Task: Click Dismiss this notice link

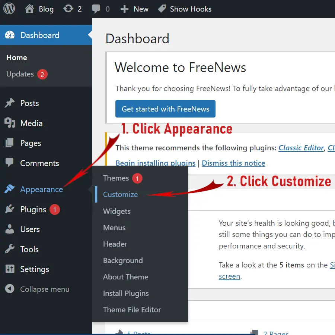Action: click(233, 163)
